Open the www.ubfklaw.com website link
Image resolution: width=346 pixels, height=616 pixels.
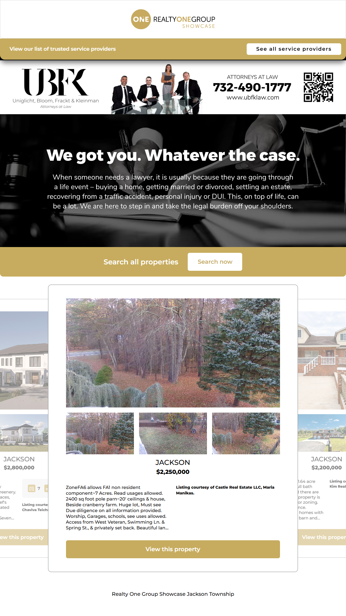[253, 98]
